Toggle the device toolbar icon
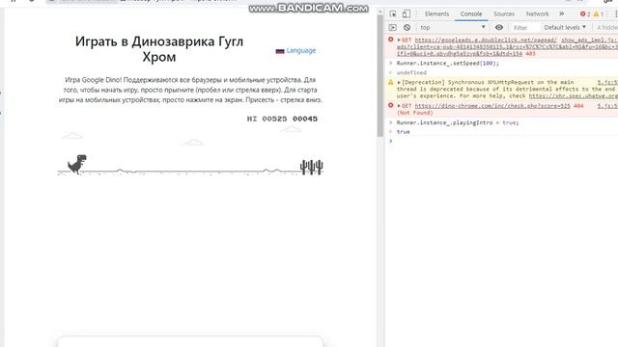This screenshot has width=618, height=347. [406, 14]
